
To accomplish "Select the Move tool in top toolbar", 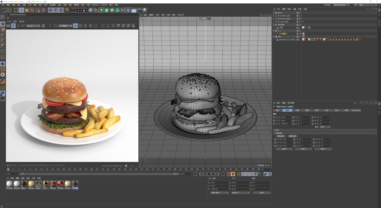I will pyautogui.click(x=21, y=10).
